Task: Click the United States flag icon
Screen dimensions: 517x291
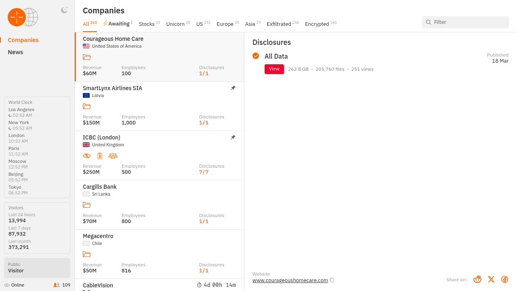Action: (86, 46)
